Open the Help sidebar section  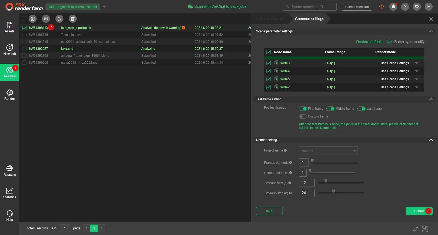point(10,216)
